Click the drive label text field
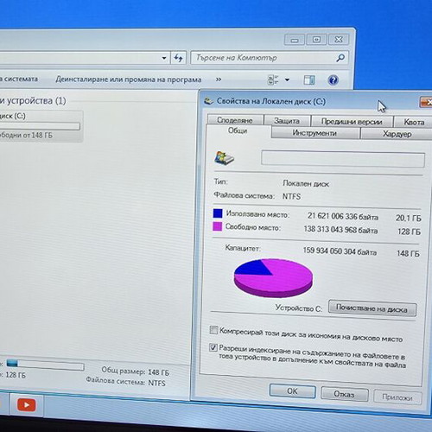432x432 pixels. (343, 159)
